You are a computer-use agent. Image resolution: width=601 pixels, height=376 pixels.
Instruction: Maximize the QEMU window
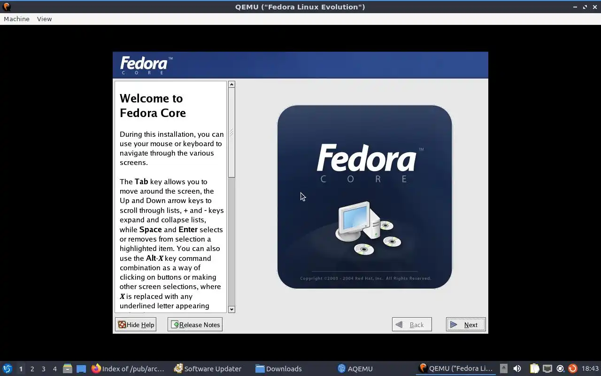pos(585,7)
